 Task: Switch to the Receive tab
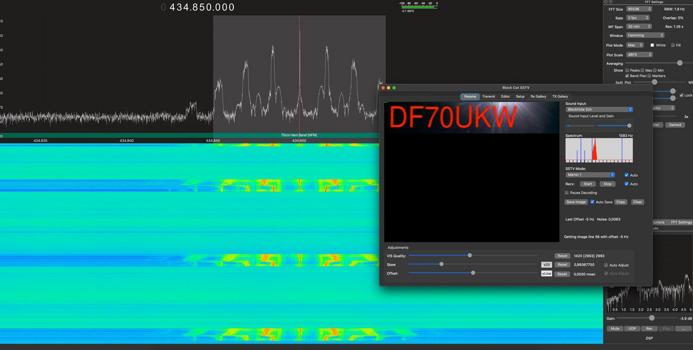(x=470, y=97)
